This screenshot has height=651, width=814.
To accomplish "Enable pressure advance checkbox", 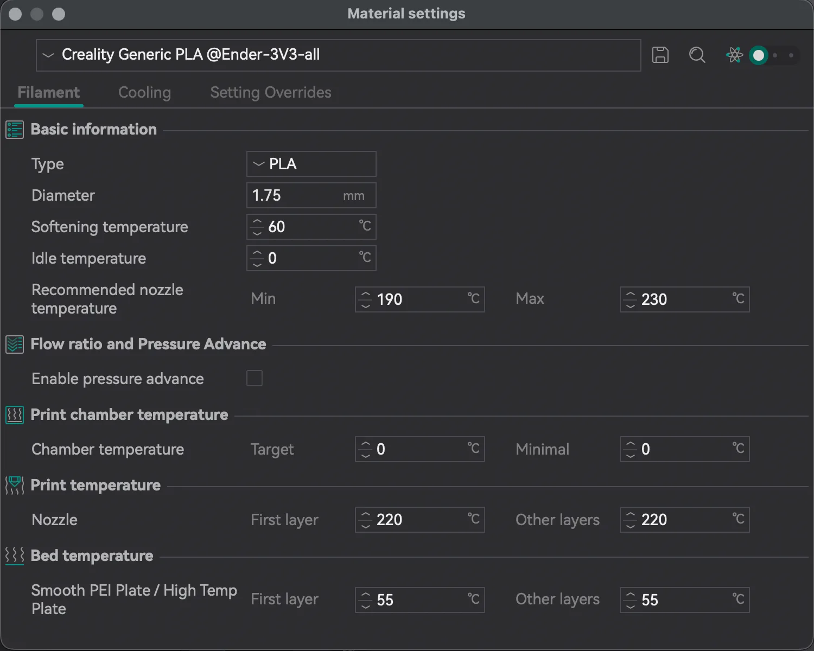I will (255, 378).
